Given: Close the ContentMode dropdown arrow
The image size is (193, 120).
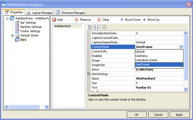Looking at the screenshot, I should click(x=181, y=47).
